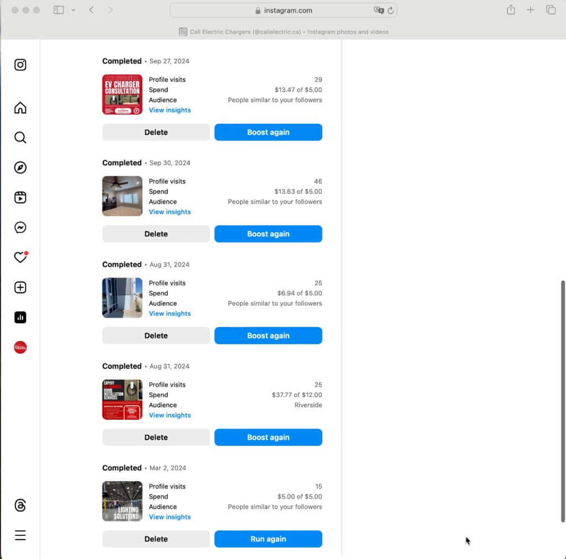View insights for the Riverside audience ad
566x559 pixels.
(x=170, y=415)
